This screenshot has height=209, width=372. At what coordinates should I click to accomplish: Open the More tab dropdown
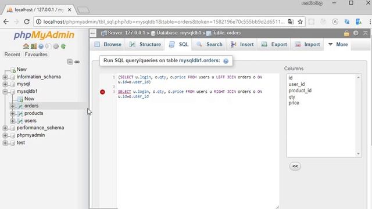338,45
